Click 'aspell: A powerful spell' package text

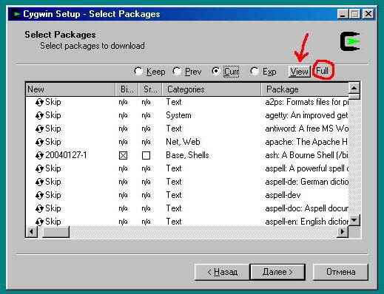pyautogui.click(x=307, y=168)
